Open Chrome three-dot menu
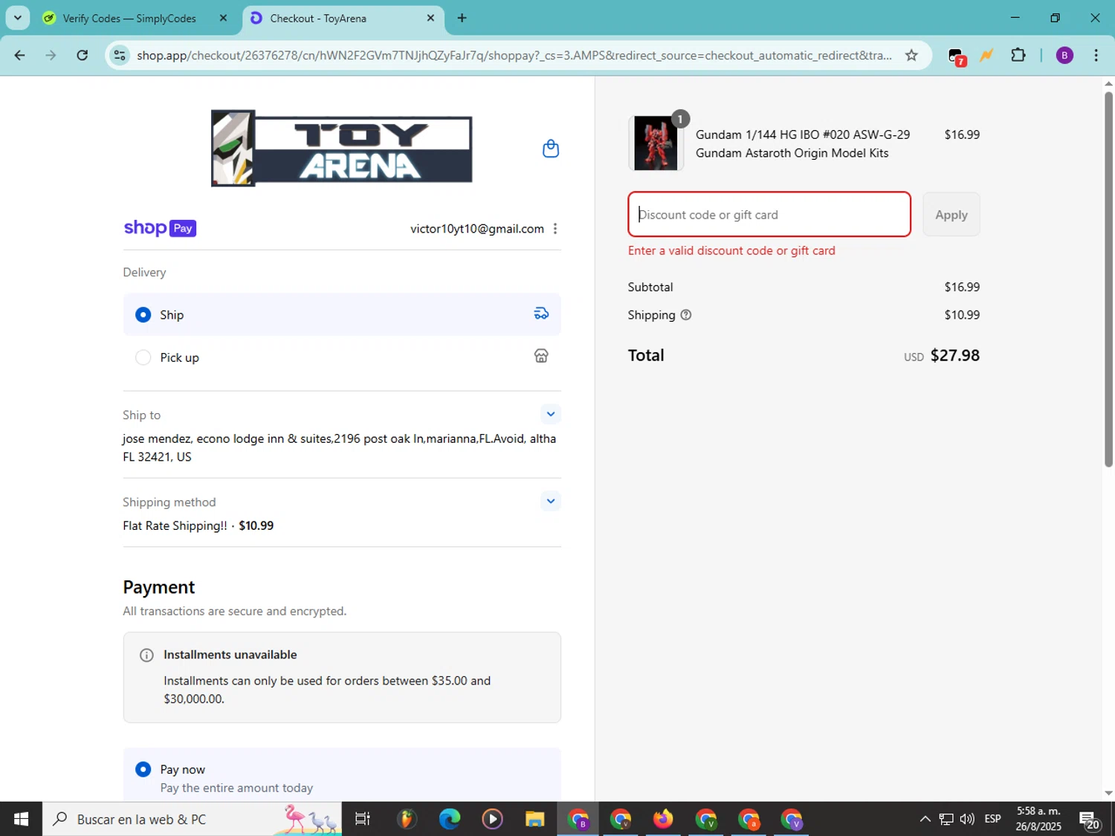 point(1096,55)
